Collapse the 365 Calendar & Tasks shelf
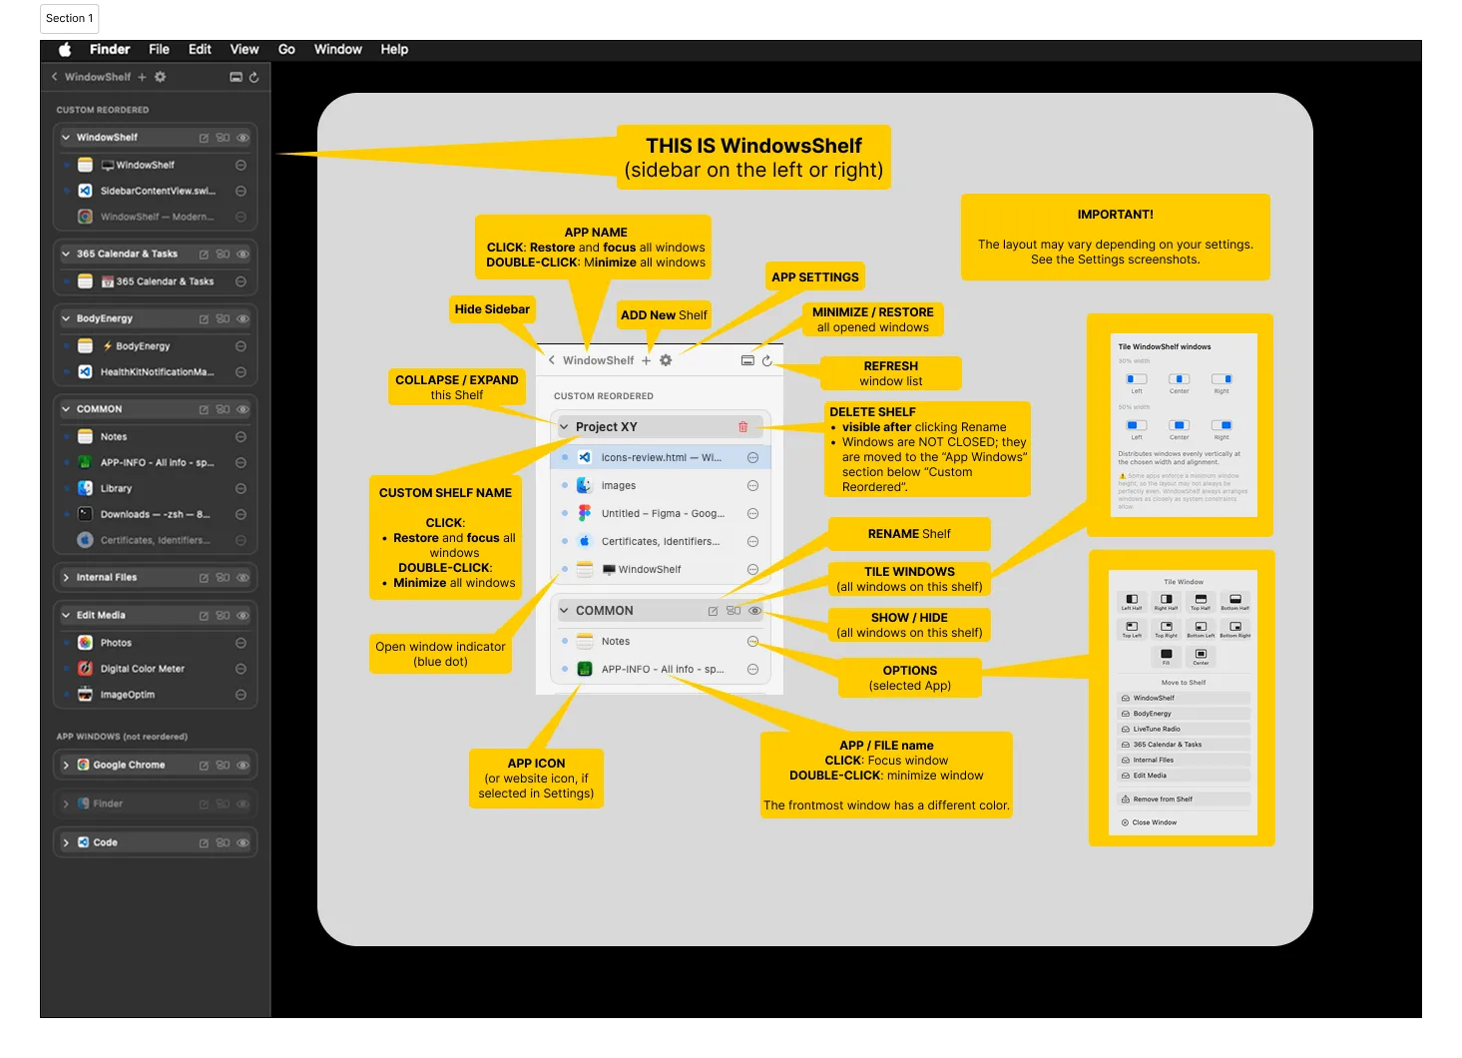1462x1058 pixels. pos(66,255)
